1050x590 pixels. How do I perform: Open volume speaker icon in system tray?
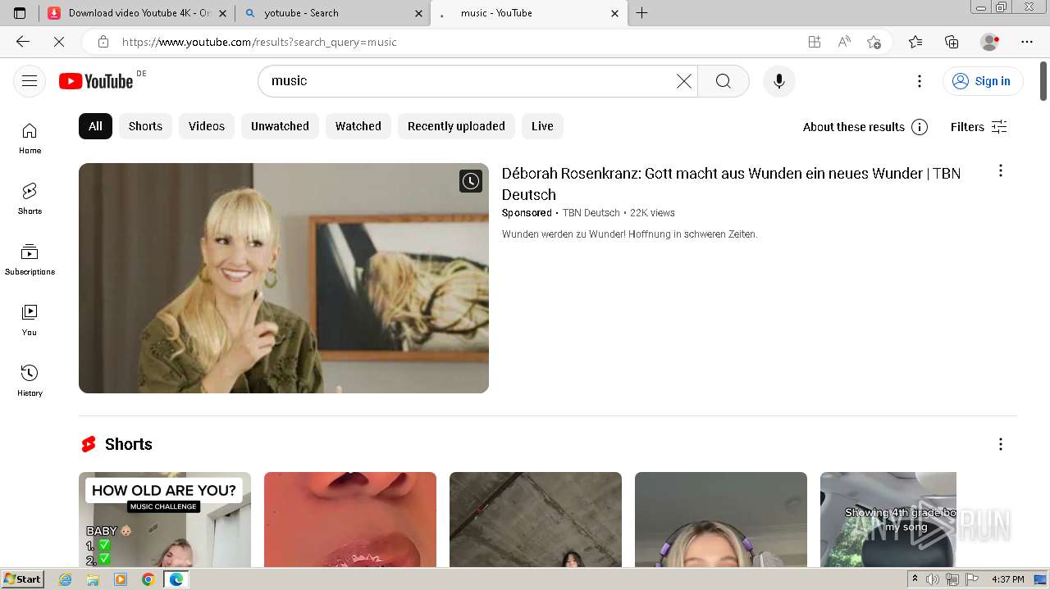point(932,579)
